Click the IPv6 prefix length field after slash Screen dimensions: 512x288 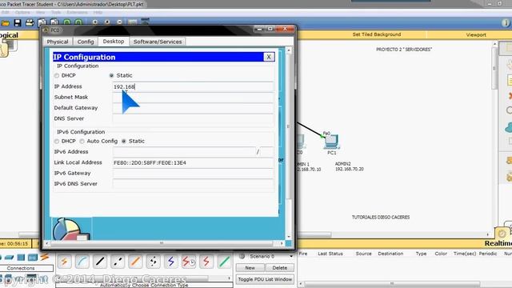pyautogui.click(x=266, y=152)
